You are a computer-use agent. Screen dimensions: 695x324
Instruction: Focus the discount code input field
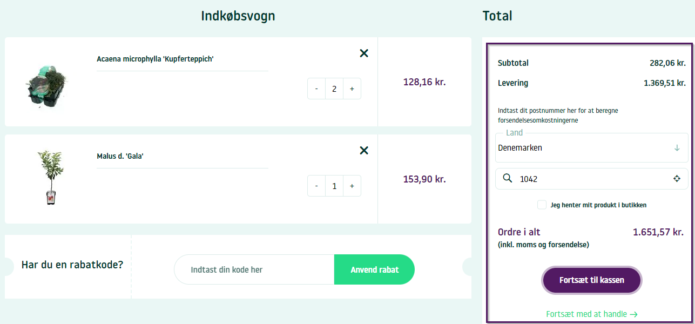(x=254, y=269)
